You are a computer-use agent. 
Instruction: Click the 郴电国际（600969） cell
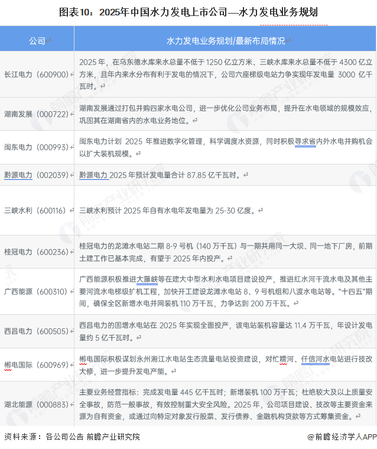37,365
